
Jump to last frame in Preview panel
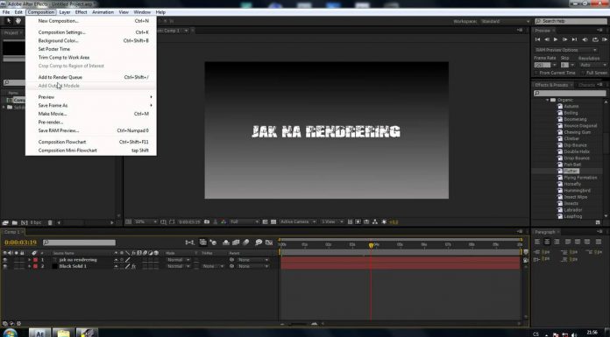point(574,39)
